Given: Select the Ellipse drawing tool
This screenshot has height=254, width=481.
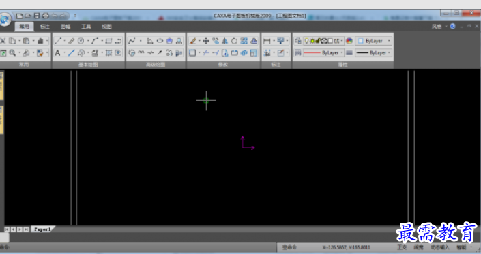Looking at the screenshot, I should click(160, 41).
